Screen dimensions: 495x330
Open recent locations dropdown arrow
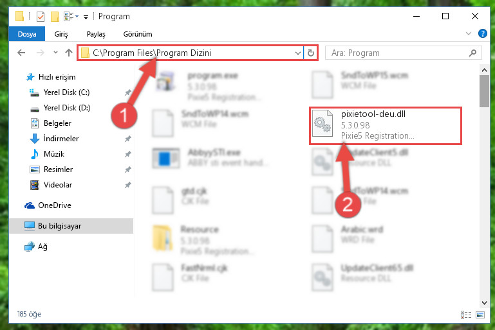click(x=55, y=53)
